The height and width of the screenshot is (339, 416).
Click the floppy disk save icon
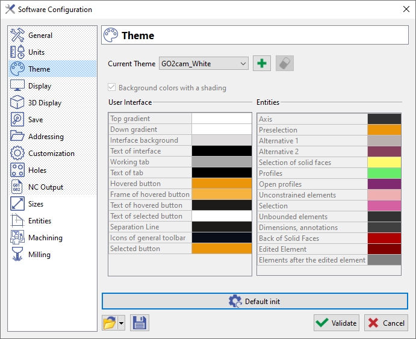tap(140, 323)
